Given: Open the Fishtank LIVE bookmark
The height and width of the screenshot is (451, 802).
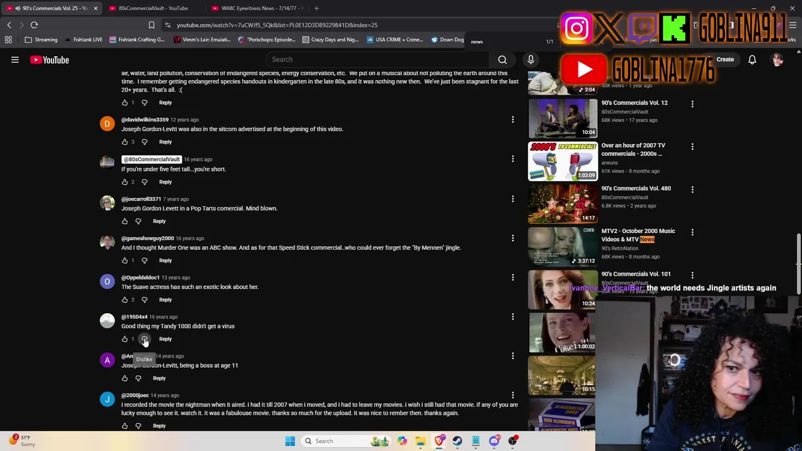Looking at the screenshot, I should coord(83,39).
